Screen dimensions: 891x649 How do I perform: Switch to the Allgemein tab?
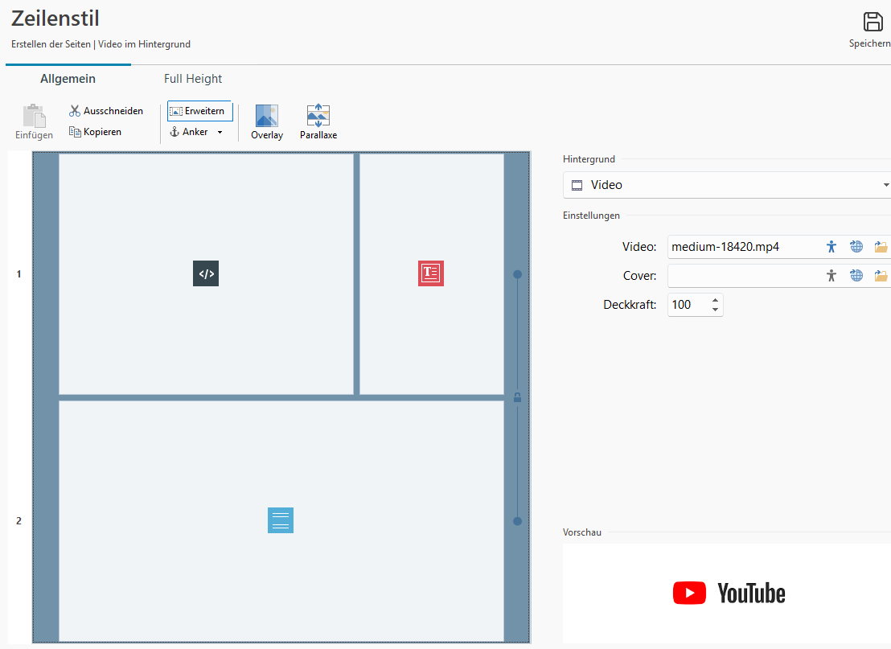coord(68,79)
